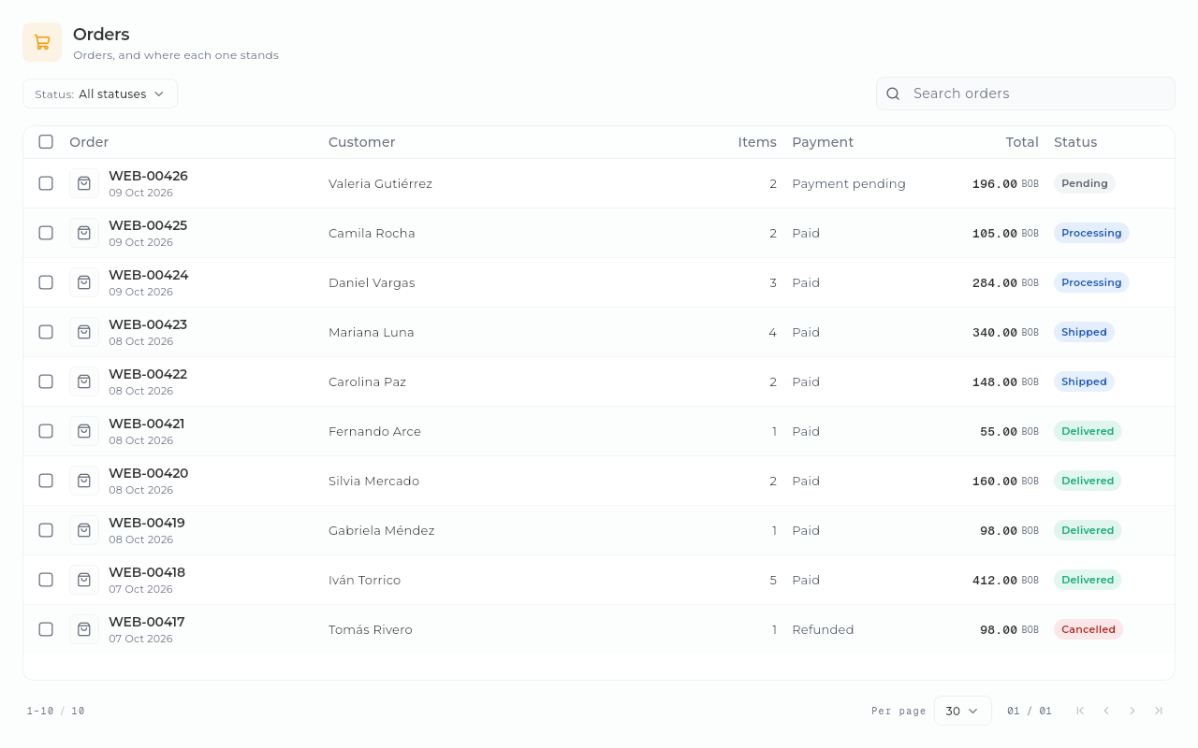1198x748 pixels.
Task: Click bag icon for order WEB-00417
Action: [84, 629]
